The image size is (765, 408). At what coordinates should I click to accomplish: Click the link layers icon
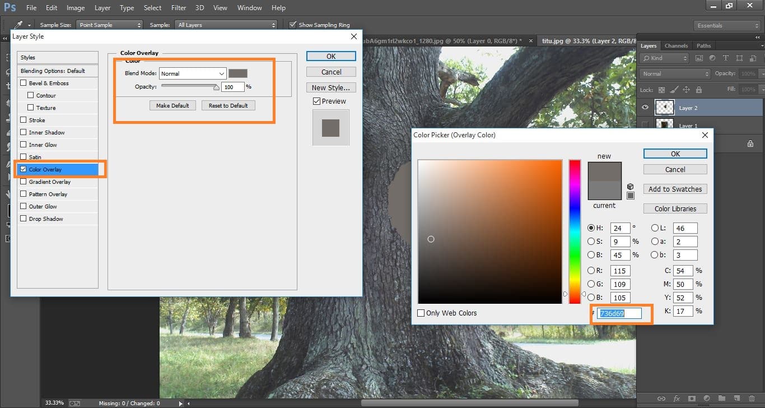(x=661, y=398)
